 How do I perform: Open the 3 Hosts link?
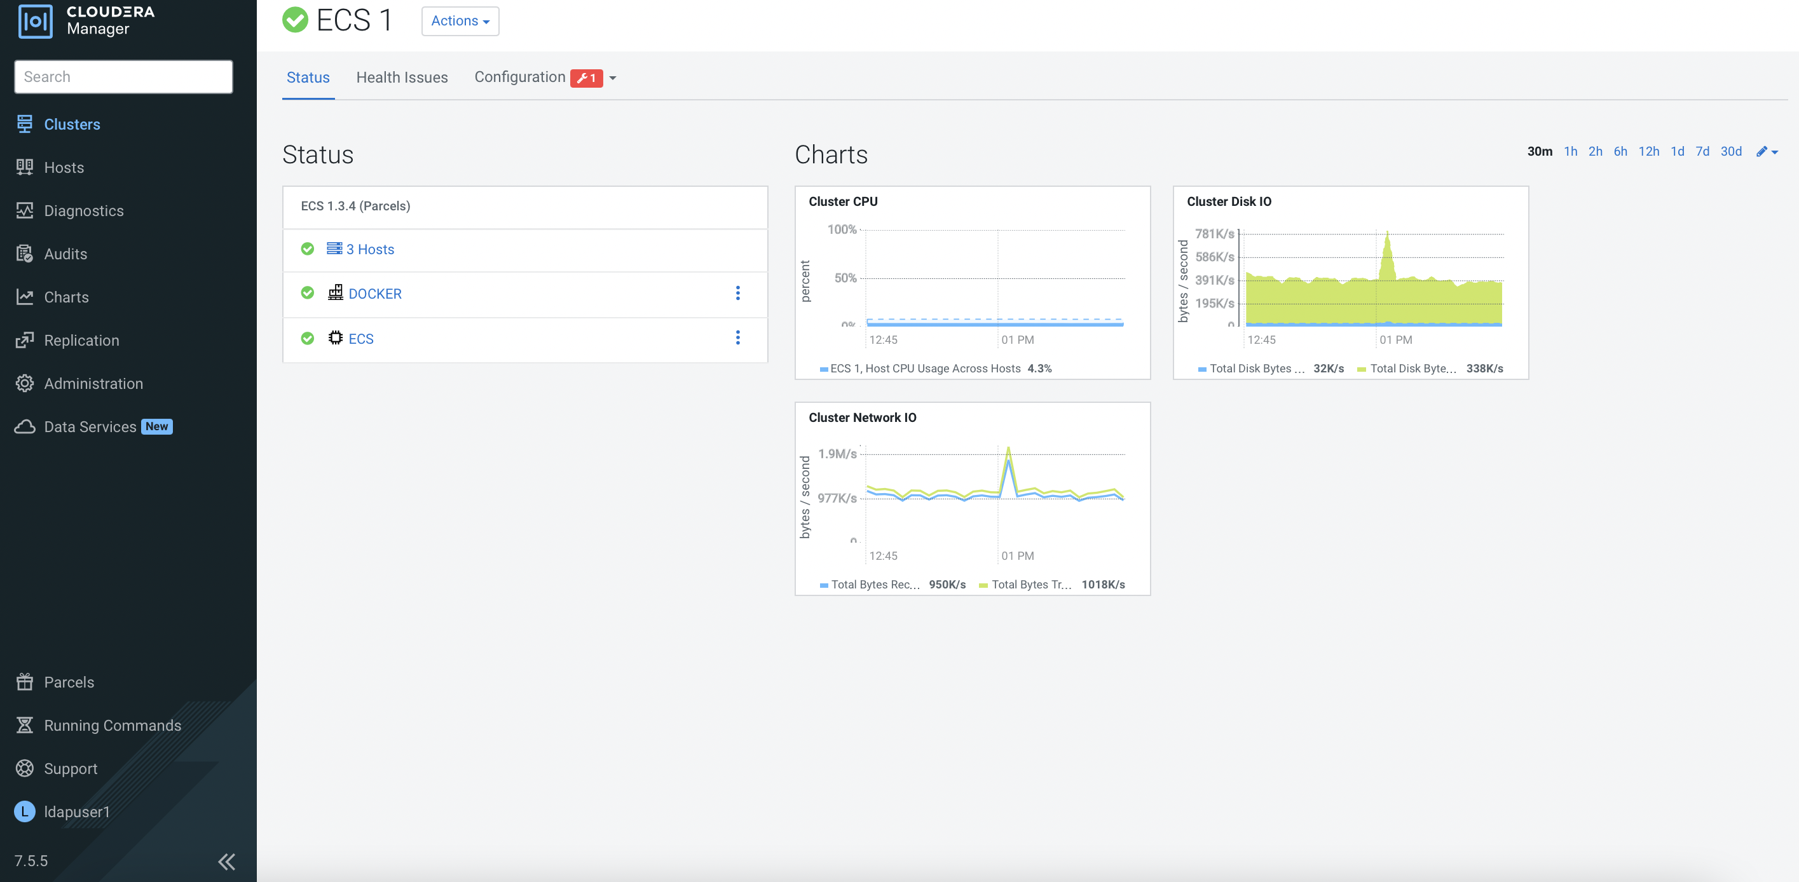(x=370, y=249)
